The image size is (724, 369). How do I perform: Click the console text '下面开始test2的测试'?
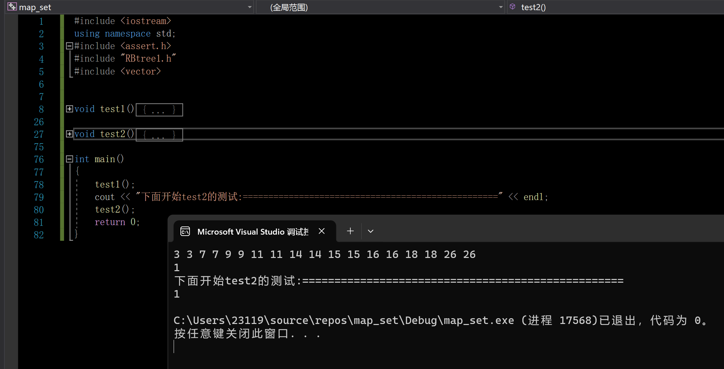[x=235, y=281]
